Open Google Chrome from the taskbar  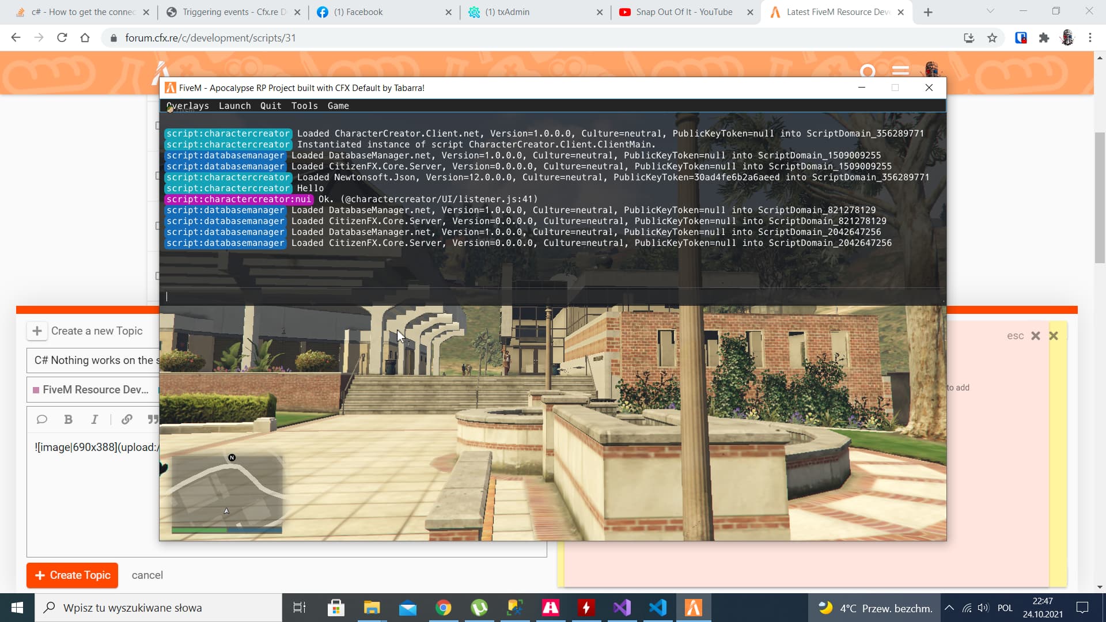pos(443,608)
